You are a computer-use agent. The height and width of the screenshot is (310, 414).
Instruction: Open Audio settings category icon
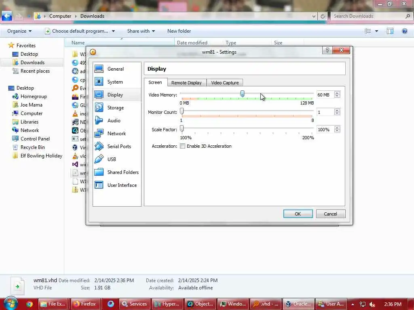point(99,120)
